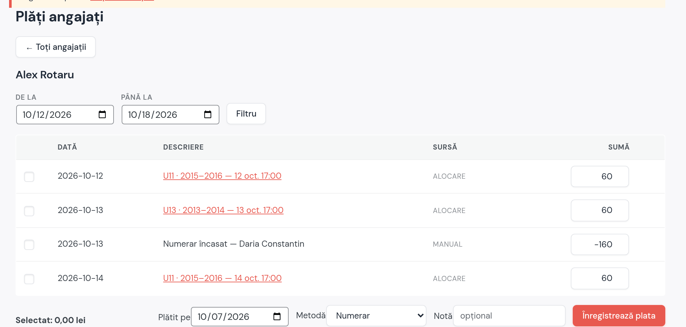Check the Numerar încasat Daria Constantin row
The width and height of the screenshot is (686, 327).
pyautogui.click(x=29, y=244)
